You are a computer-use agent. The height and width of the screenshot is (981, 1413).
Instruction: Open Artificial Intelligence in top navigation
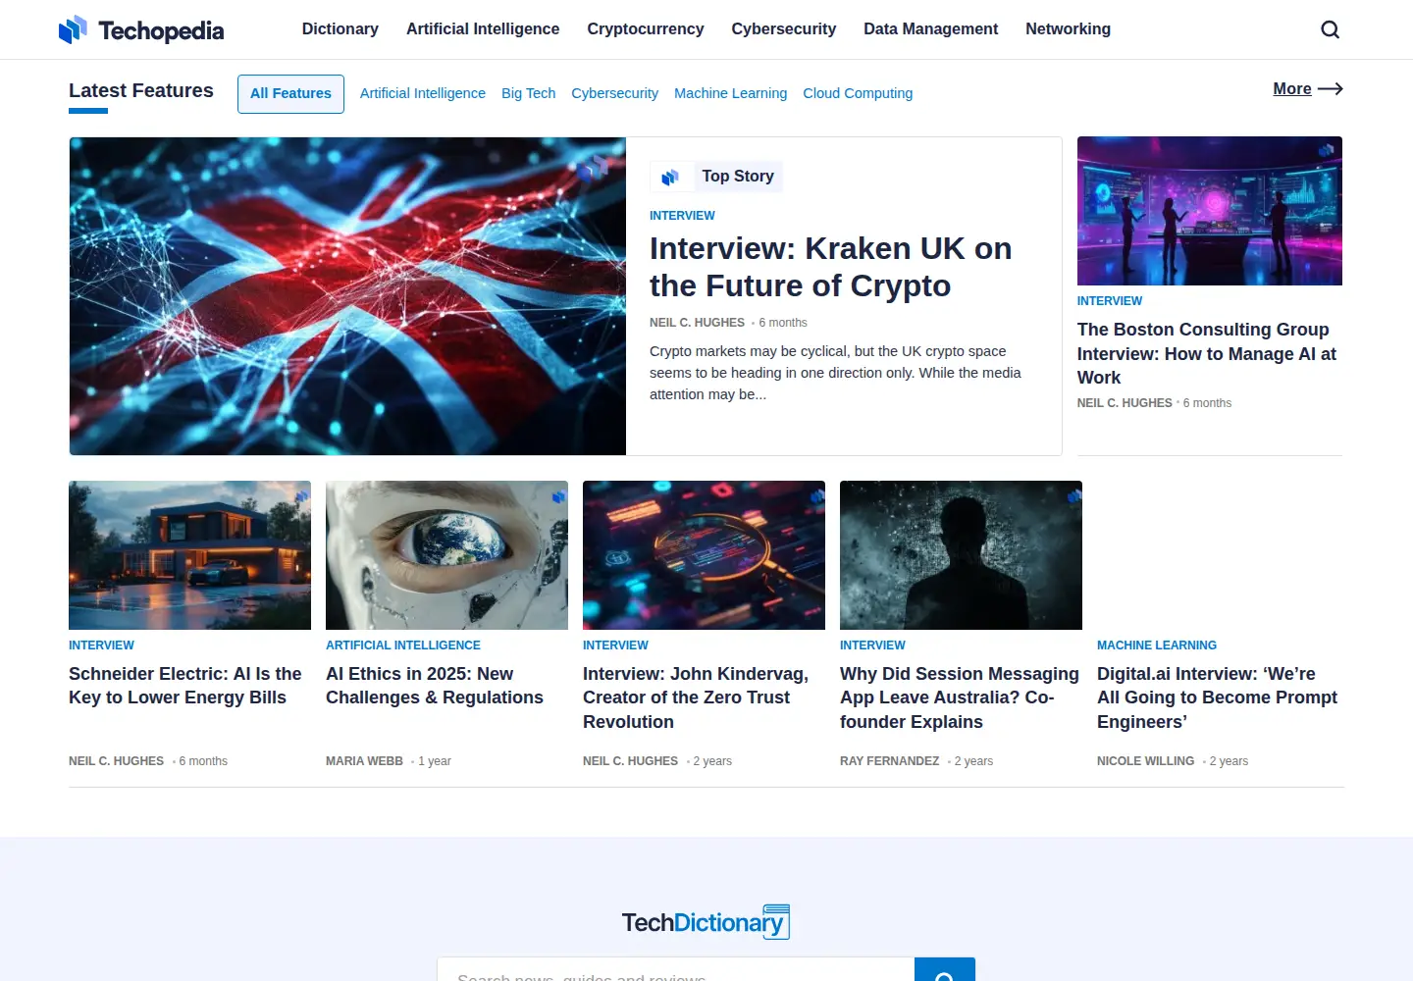(x=483, y=29)
